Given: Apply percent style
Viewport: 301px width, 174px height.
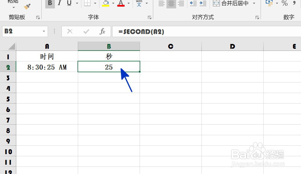Looking at the screenshot, I should 284,3.
